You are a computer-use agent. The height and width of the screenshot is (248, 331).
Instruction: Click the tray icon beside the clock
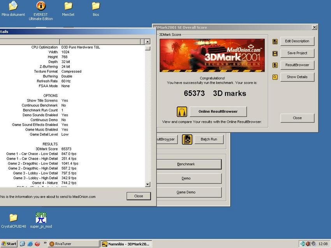coord(313,244)
